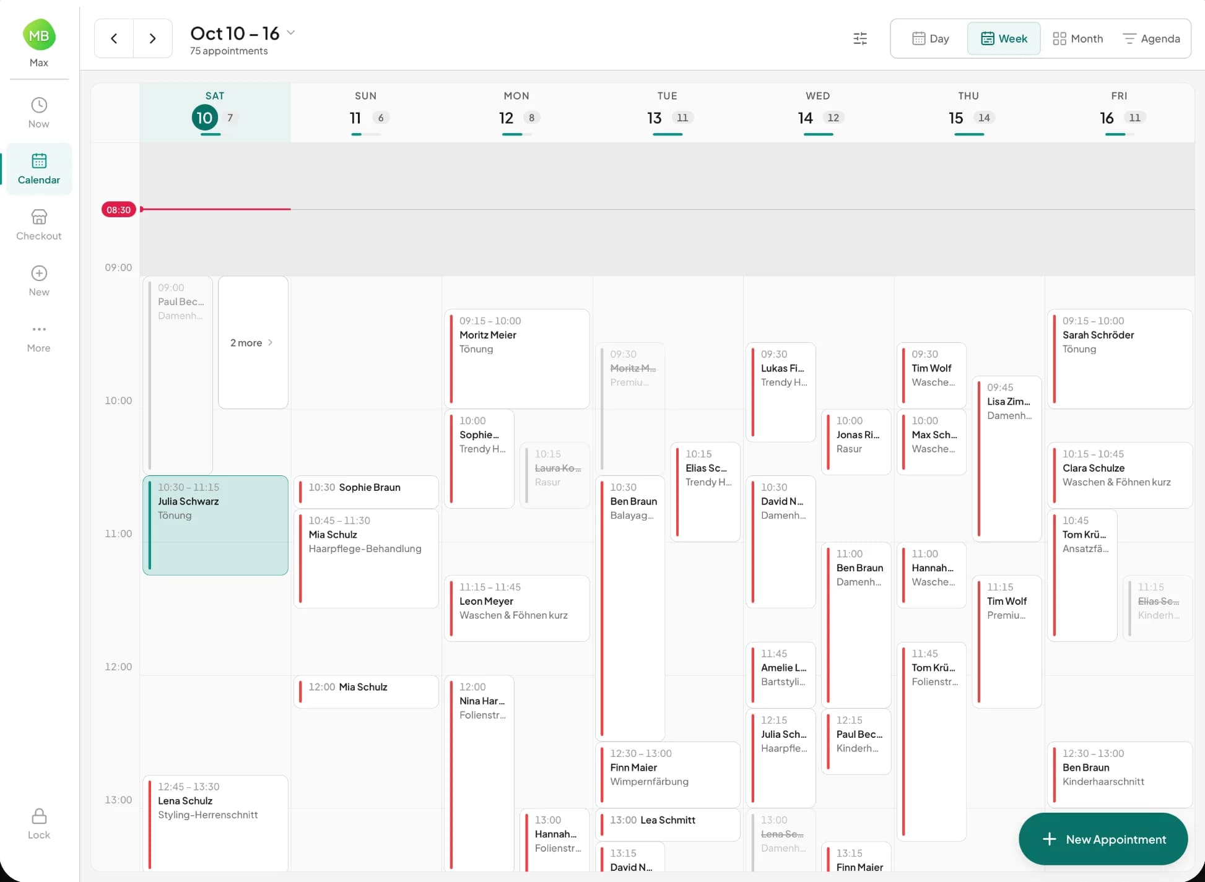Screen dimensions: 1205x882
Task: Go to next week arrow
Action: click(x=152, y=38)
